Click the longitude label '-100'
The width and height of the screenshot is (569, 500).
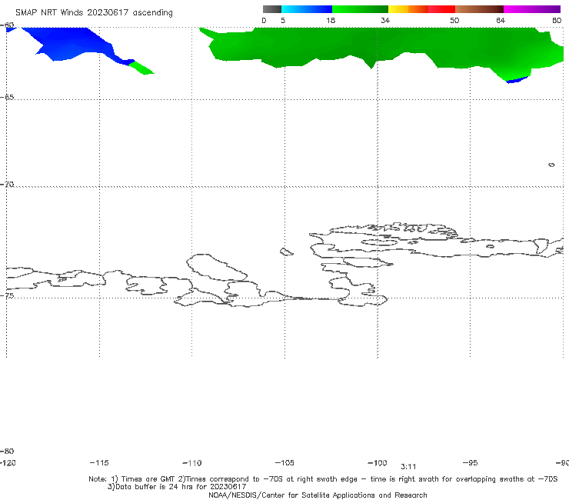click(x=378, y=462)
